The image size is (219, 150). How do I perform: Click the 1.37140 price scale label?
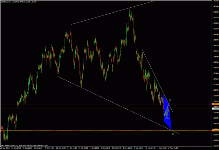pyautogui.click(x=215, y=84)
